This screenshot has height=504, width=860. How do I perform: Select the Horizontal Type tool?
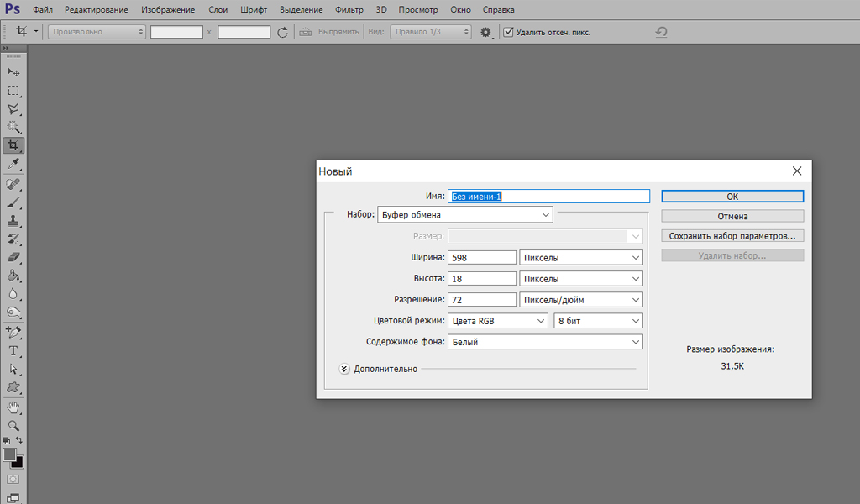[x=13, y=350]
